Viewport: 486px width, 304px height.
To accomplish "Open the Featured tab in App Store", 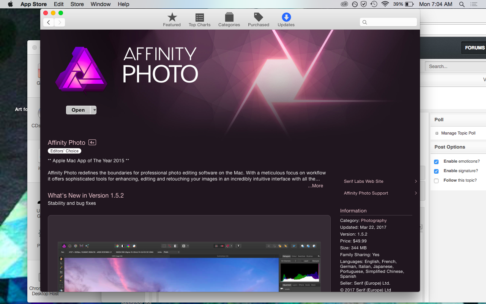I will (172, 20).
